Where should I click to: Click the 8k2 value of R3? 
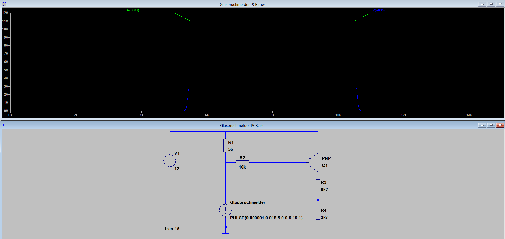324,189
